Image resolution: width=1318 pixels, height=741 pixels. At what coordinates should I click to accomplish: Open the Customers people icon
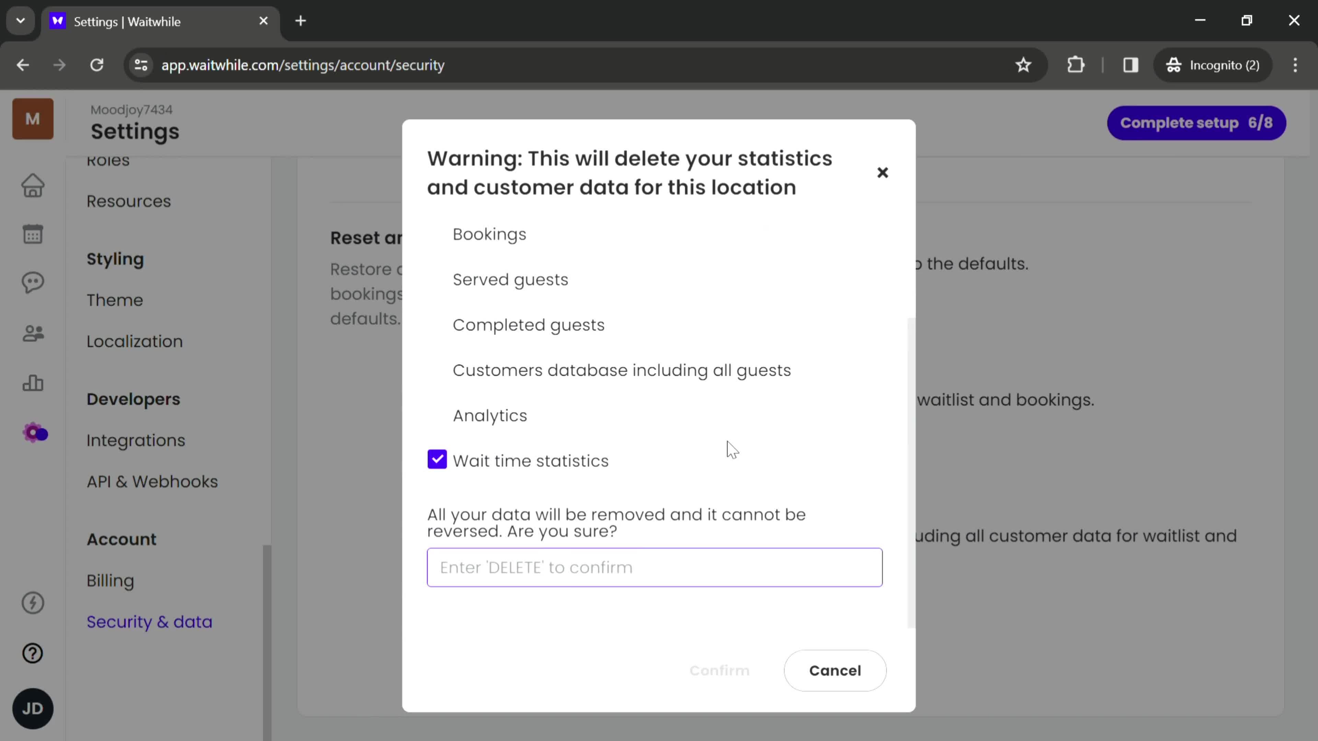point(33,333)
